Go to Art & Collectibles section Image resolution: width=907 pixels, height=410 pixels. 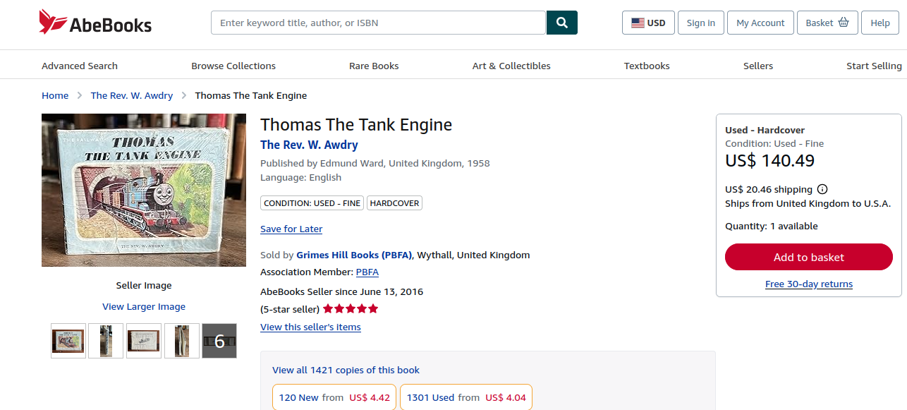(x=511, y=66)
